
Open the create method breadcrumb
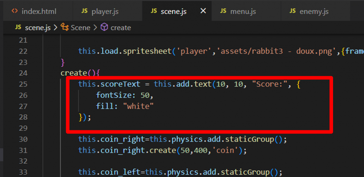click(x=121, y=28)
